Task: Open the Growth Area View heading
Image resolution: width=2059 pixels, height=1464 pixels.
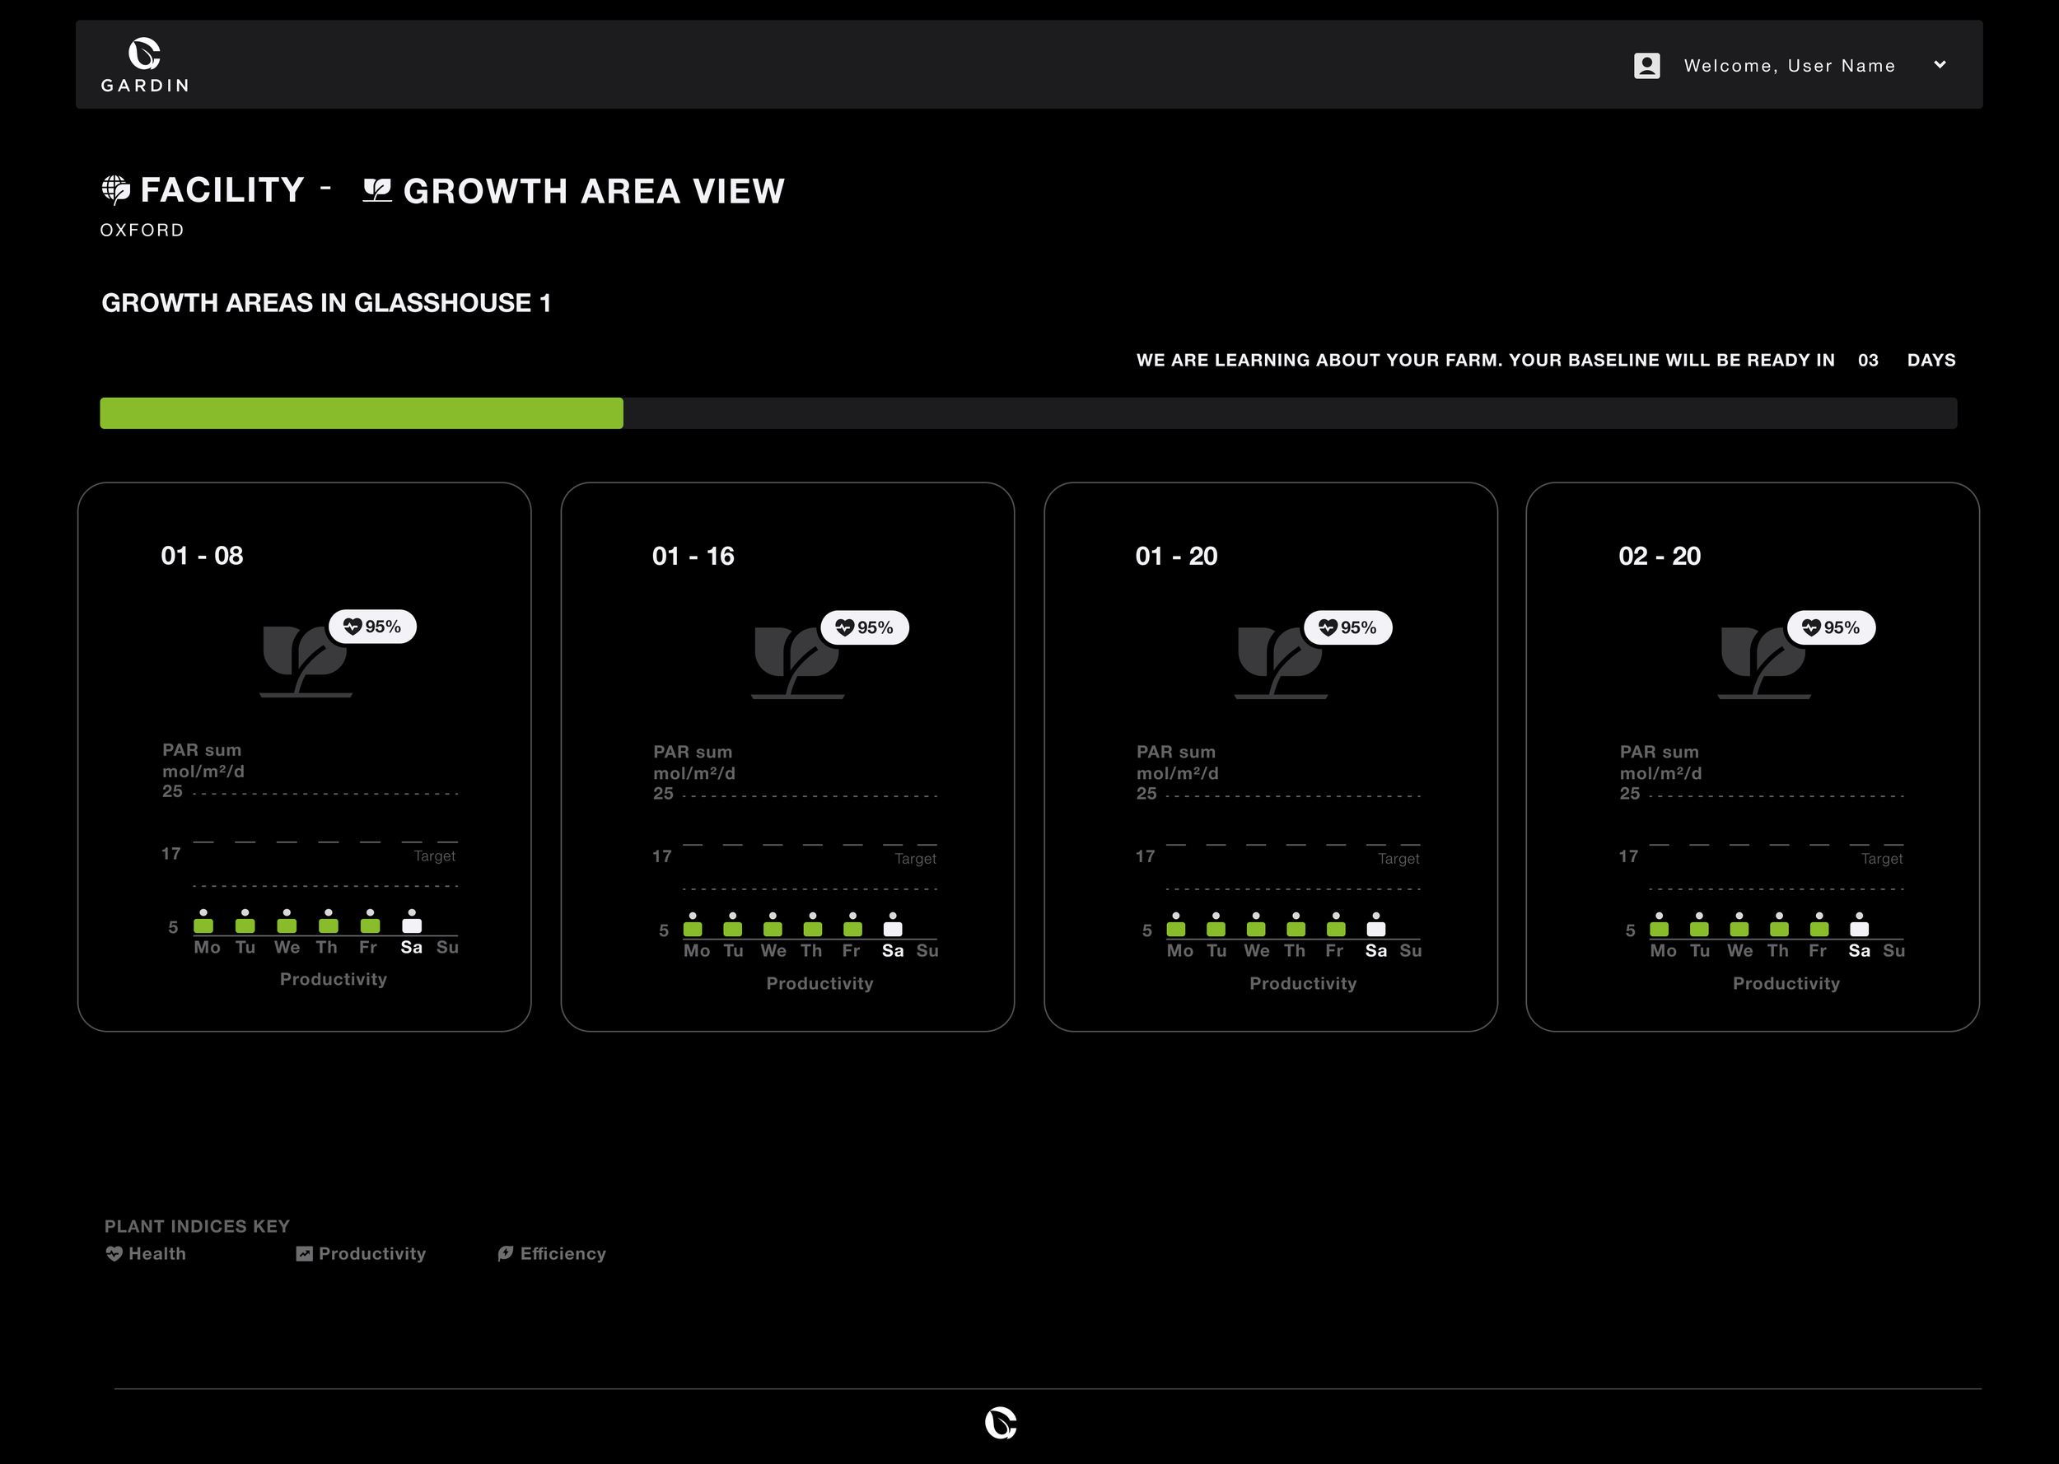Action: tap(593, 191)
